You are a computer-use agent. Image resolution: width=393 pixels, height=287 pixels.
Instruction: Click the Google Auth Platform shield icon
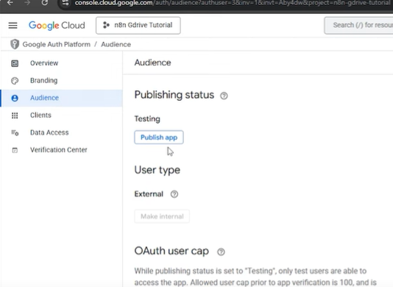pos(15,44)
